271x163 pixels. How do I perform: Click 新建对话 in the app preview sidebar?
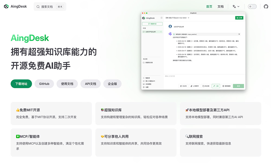coord(152,24)
